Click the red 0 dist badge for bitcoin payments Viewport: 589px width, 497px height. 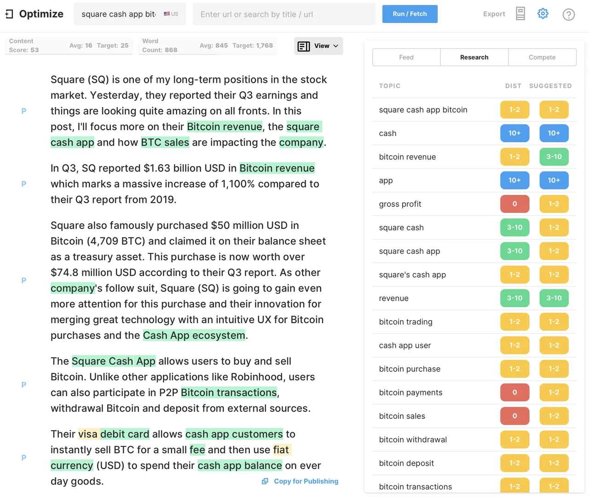click(x=514, y=392)
